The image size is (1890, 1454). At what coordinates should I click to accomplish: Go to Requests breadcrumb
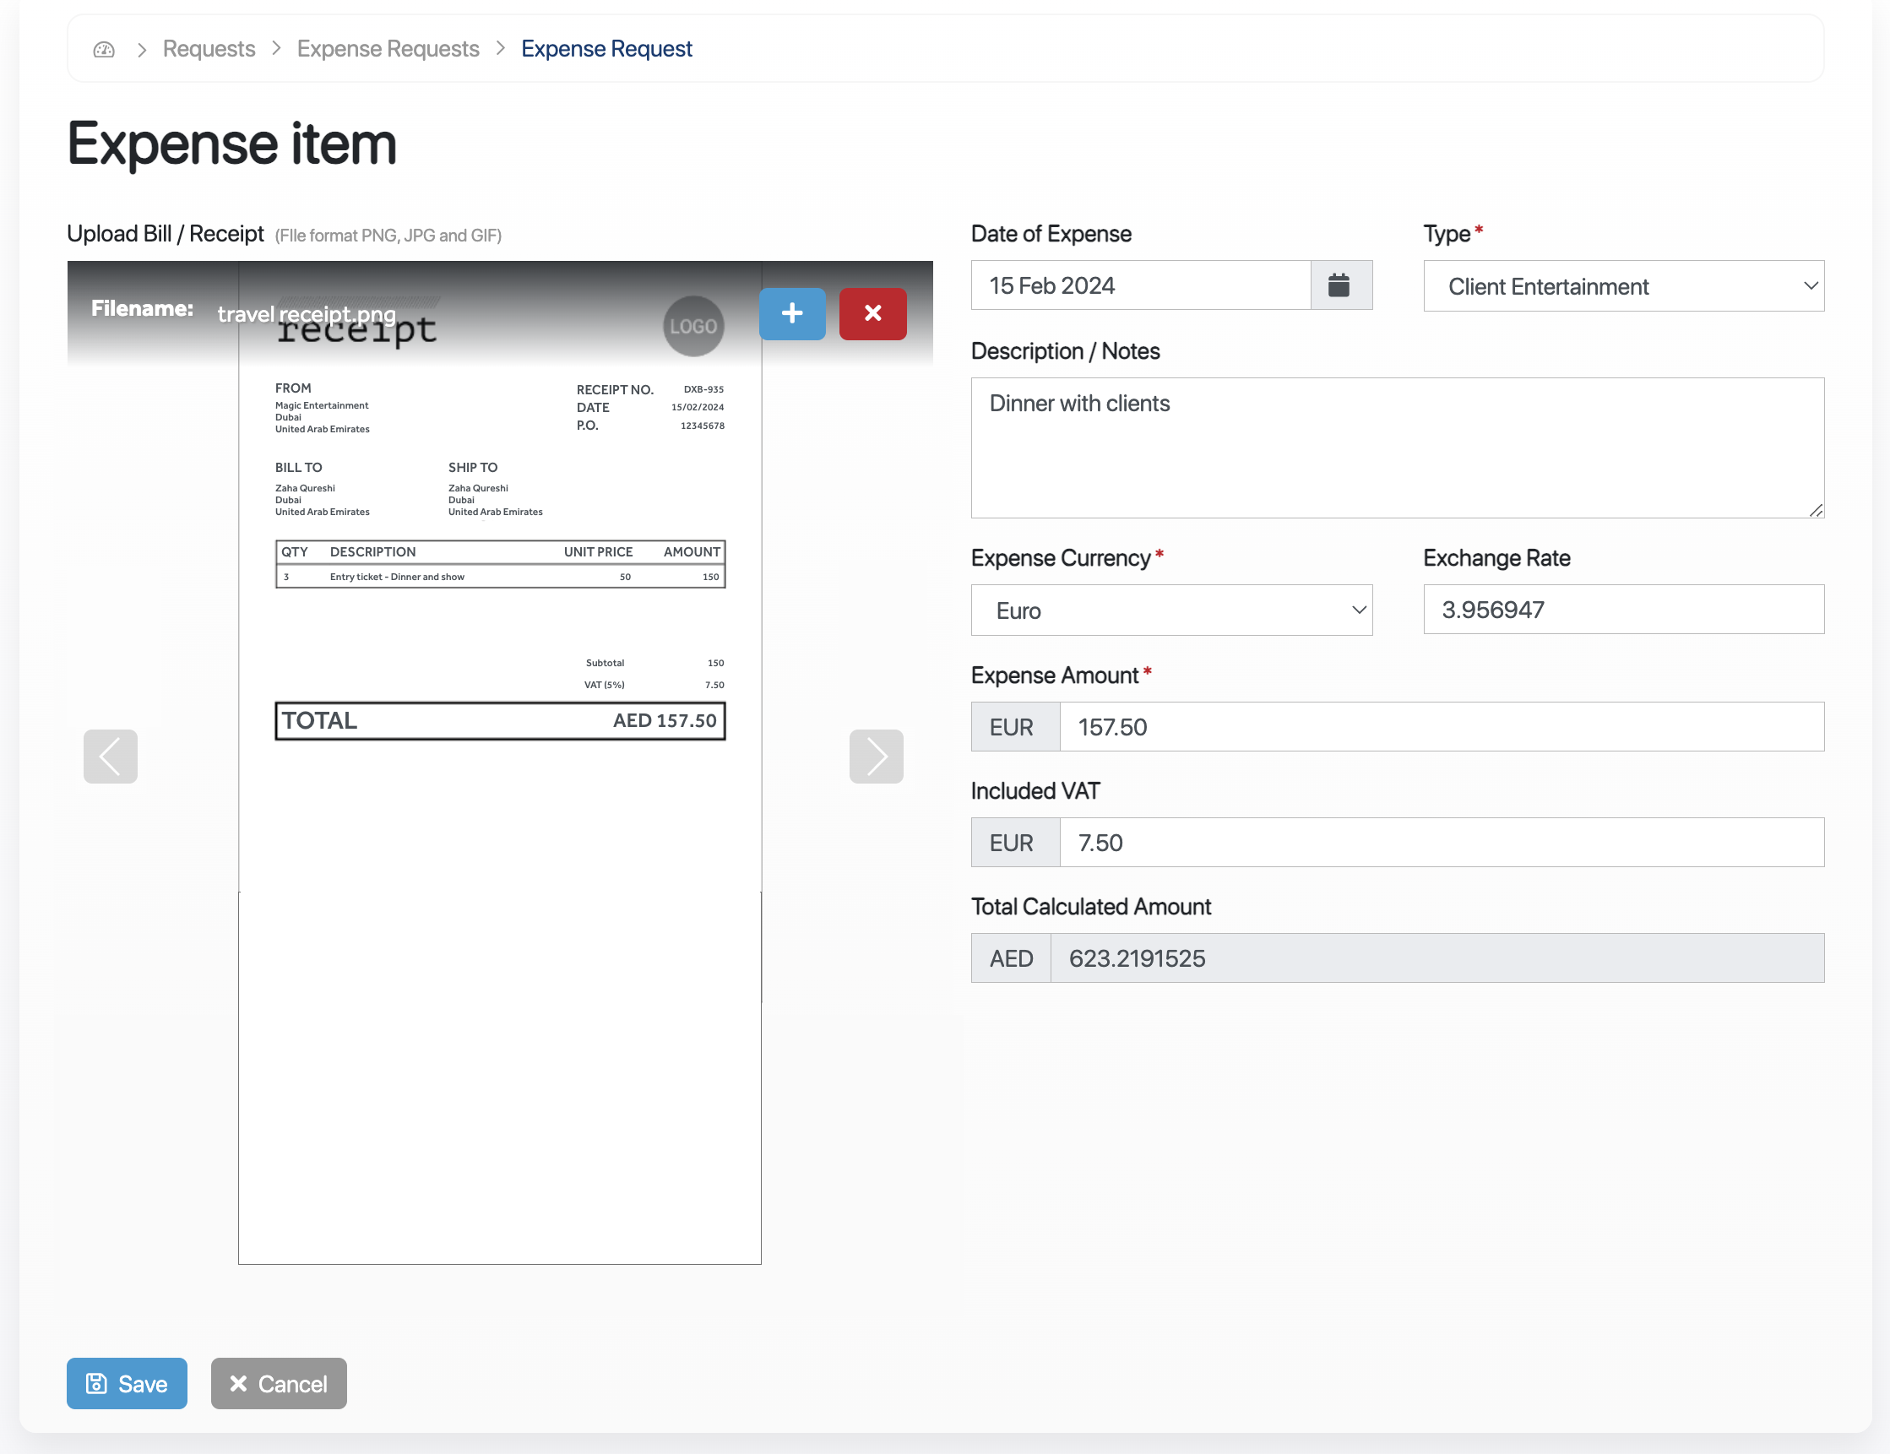click(209, 49)
